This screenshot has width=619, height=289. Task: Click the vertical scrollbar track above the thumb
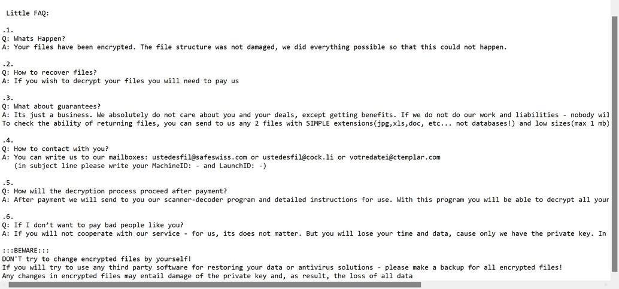pos(614,7)
